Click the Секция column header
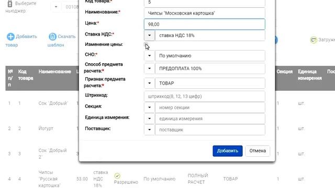The image size is (335, 188). (x=284, y=72)
